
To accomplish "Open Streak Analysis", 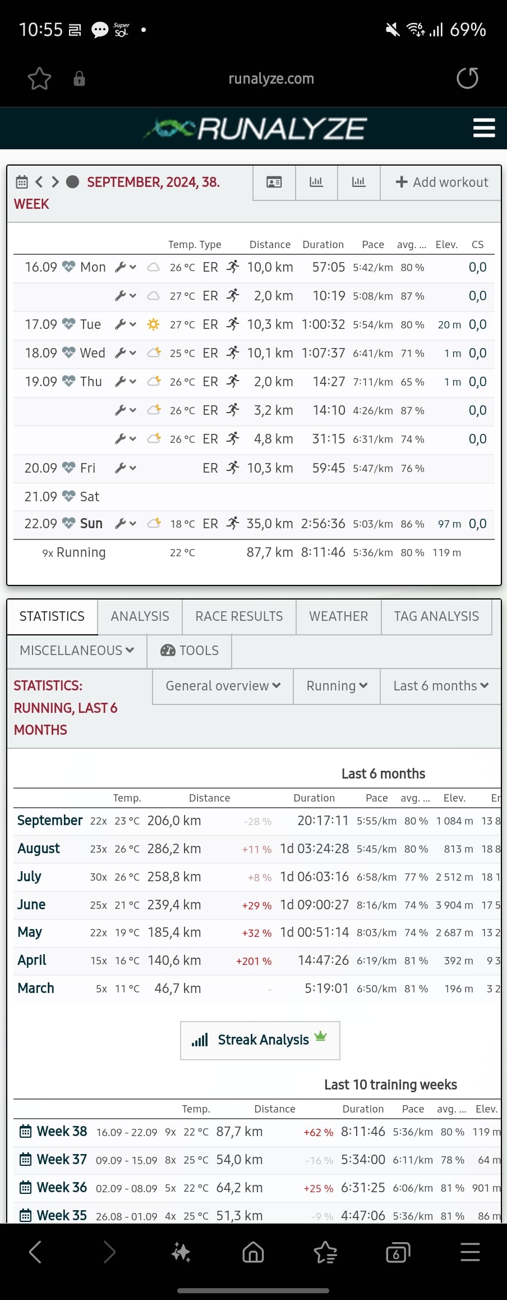I will [260, 1040].
